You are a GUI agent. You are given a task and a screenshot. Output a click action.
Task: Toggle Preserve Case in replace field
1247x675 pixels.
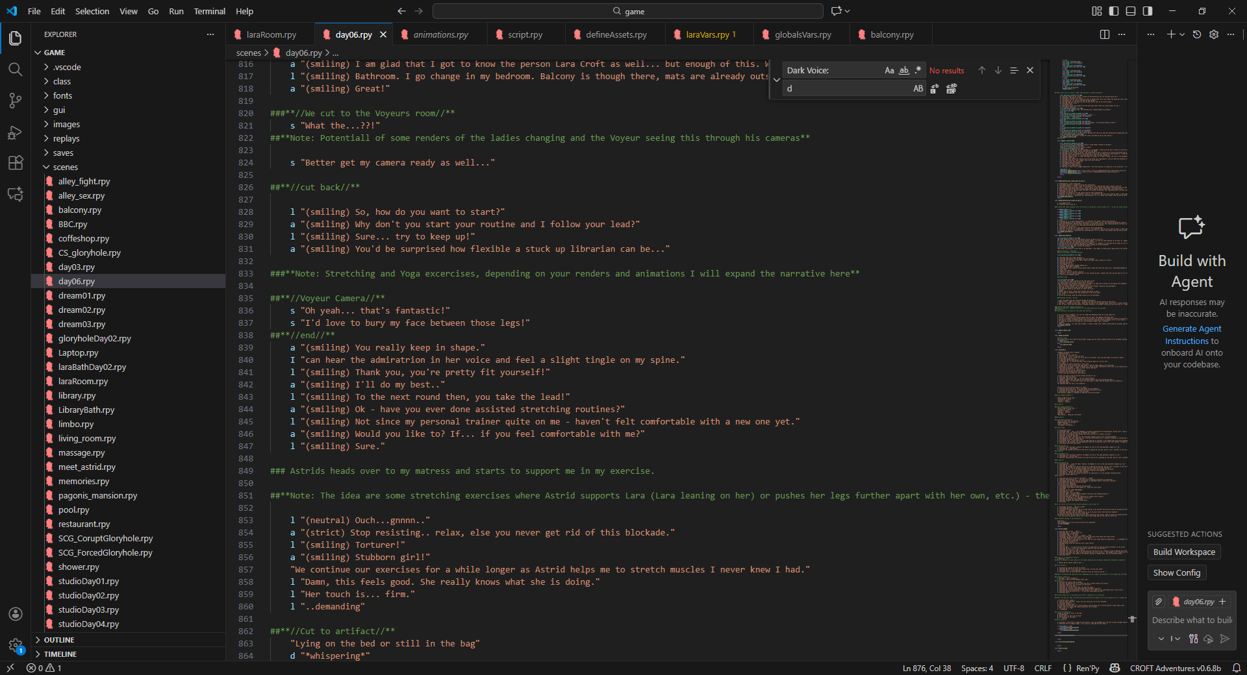918,89
